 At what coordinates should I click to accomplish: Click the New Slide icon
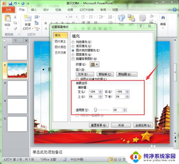click(x=28, y=18)
